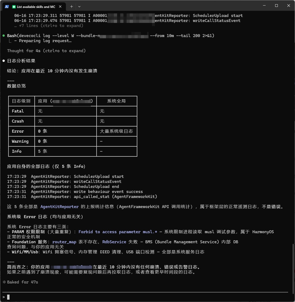Image resolution: width=295 pixels, height=302 pixels.
Task: Click the heading '应用自身的全部日志 (仅 5 条 Info)'
Action: click(46, 166)
